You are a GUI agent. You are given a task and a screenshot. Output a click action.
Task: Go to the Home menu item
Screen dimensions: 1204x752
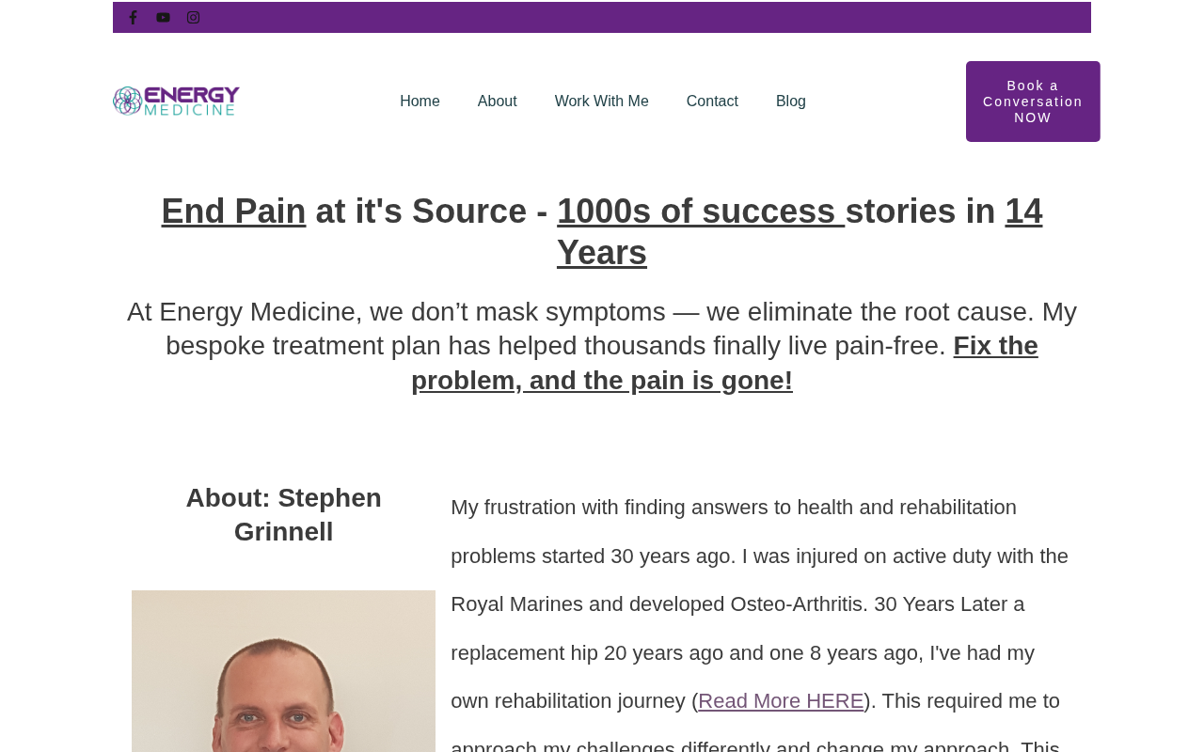(x=420, y=102)
